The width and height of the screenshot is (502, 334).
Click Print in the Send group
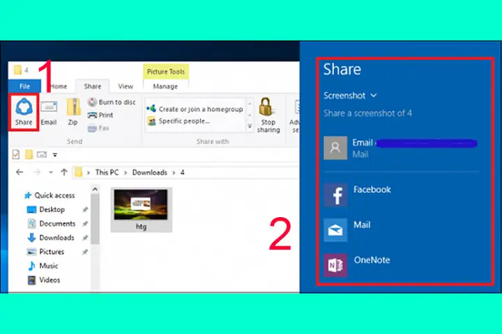tap(100, 115)
